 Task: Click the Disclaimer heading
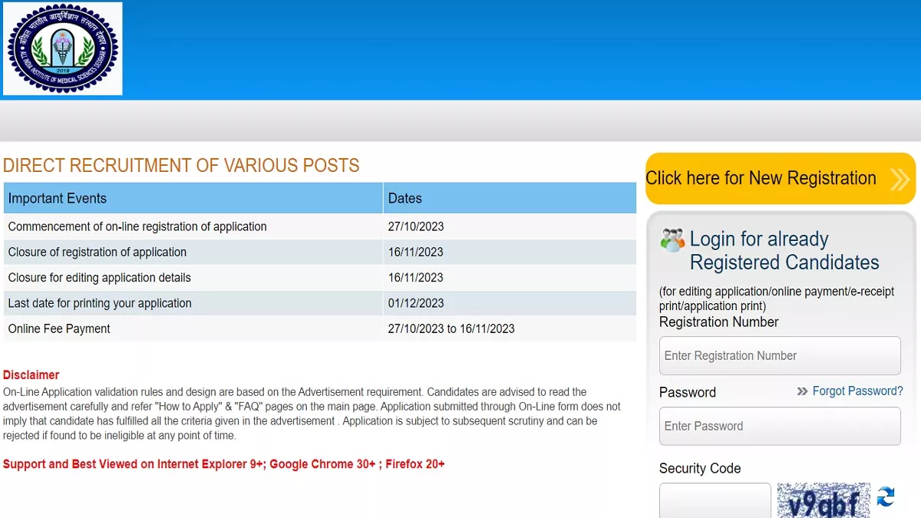(31, 375)
